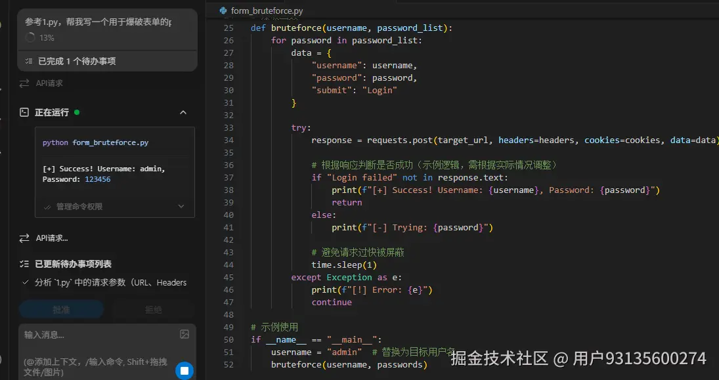Click 'bruteforce(username, passwords)' on line 52

click(x=349, y=364)
